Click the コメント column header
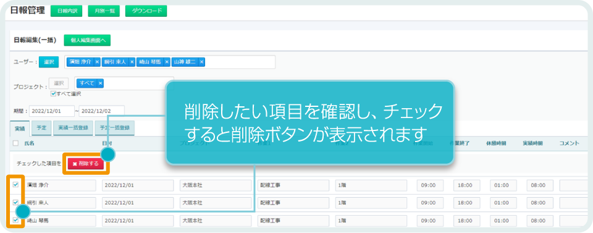This screenshot has width=593, height=233. click(570, 144)
